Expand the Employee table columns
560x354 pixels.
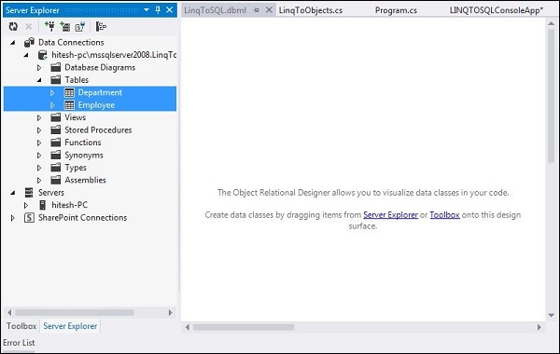tap(52, 105)
